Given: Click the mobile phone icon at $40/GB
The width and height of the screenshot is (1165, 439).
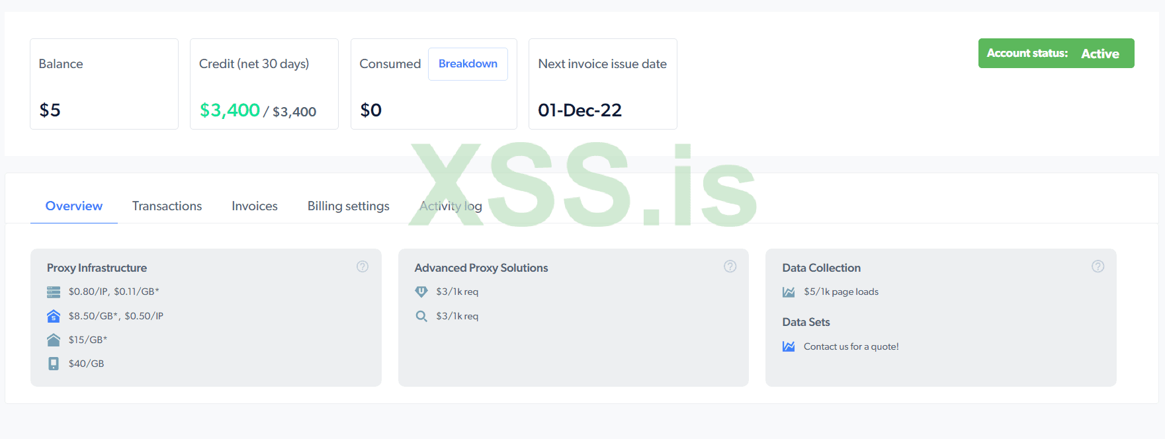Looking at the screenshot, I should click(x=54, y=364).
